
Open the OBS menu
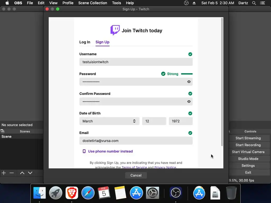(18, 3)
